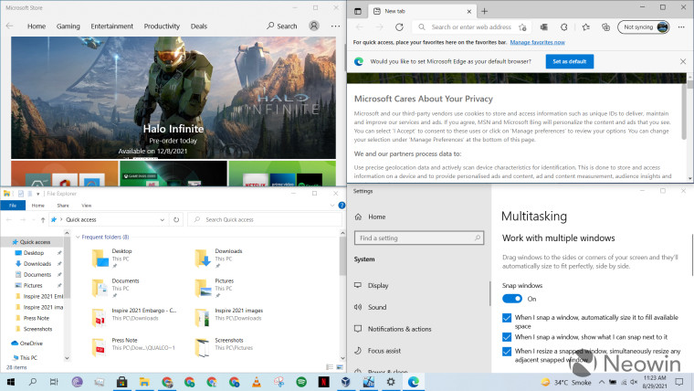Screen dimensions: 694x391
Task: Add page to favorites star in address bar
Action: 522,27
